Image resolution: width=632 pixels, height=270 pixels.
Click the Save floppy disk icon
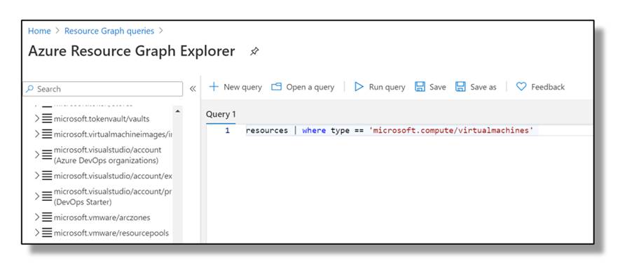click(420, 87)
